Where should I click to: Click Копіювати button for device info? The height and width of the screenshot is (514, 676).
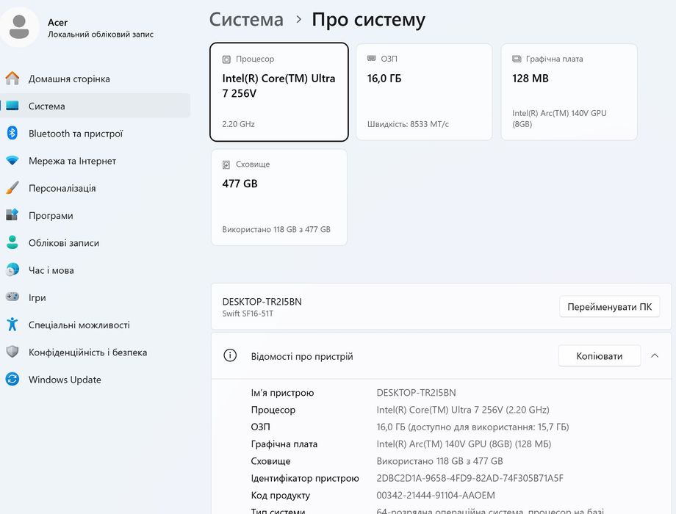600,356
